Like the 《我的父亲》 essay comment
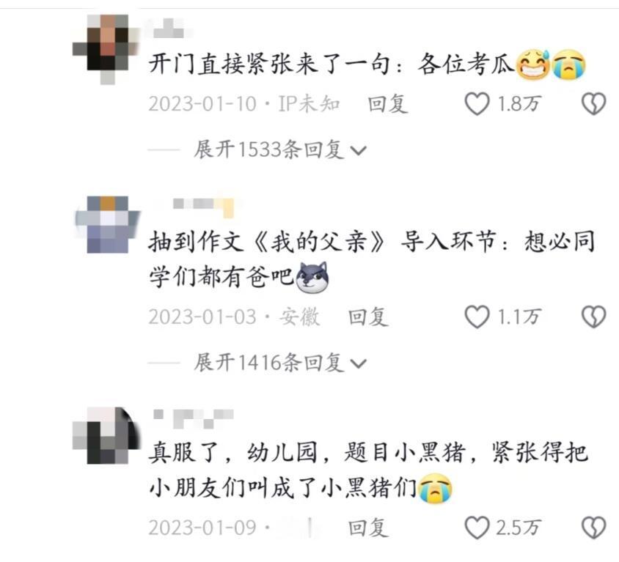 coord(477,317)
